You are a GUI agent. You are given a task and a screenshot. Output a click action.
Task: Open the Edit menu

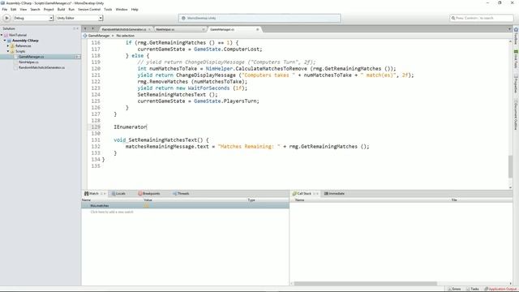point(14,9)
